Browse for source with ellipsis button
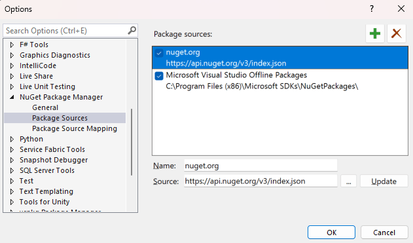Screen dimensions: 413x243 [348, 181]
